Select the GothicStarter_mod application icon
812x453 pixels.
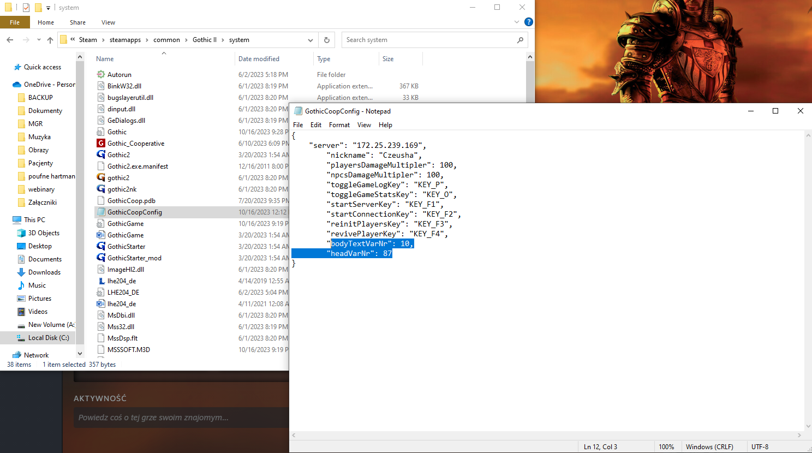tap(100, 258)
